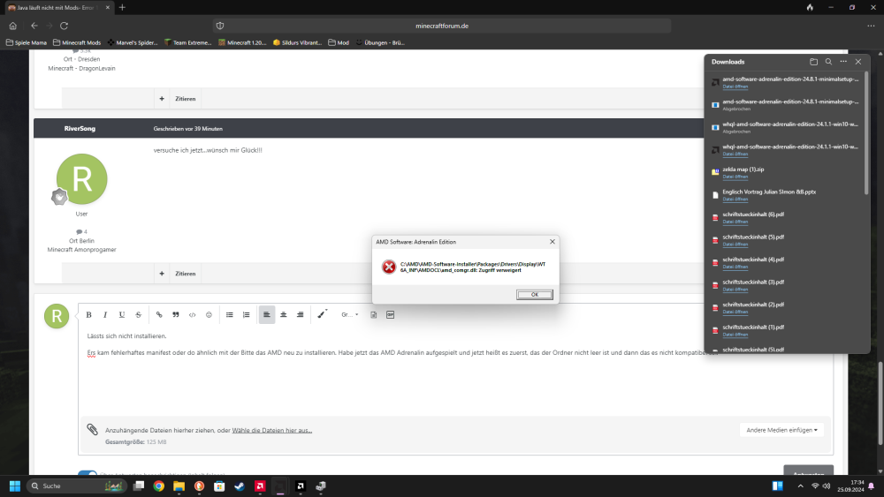Open the 'Minecraft 1.20...' bookmark

pyautogui.click(x=242, y=42)
